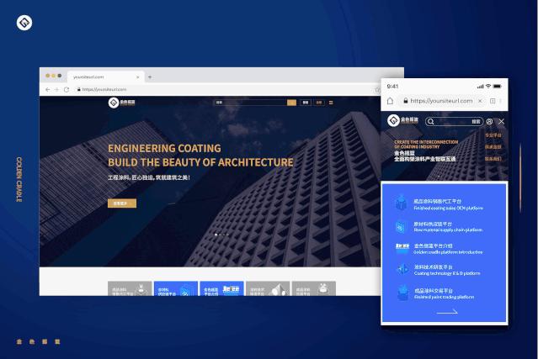Clear the mobile URL with the X icon
538x359 pixels.
[481, 101]
